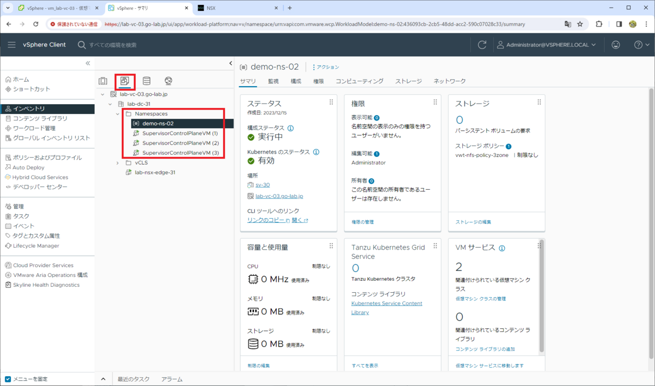Expand the vCLS folder

click(x=118, y=162)
